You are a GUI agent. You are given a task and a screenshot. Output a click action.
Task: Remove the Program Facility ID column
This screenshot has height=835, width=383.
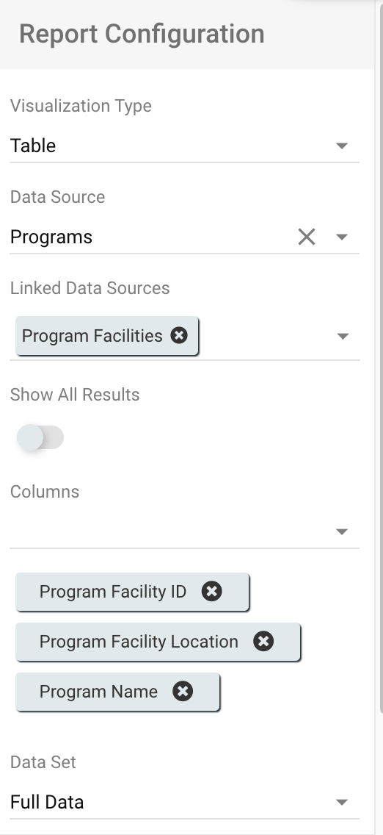click(x=211, y=591)
